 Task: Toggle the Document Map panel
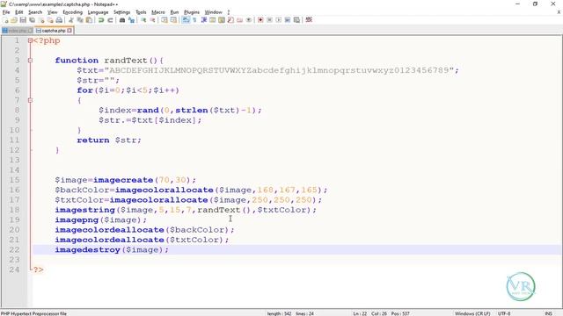222,20
